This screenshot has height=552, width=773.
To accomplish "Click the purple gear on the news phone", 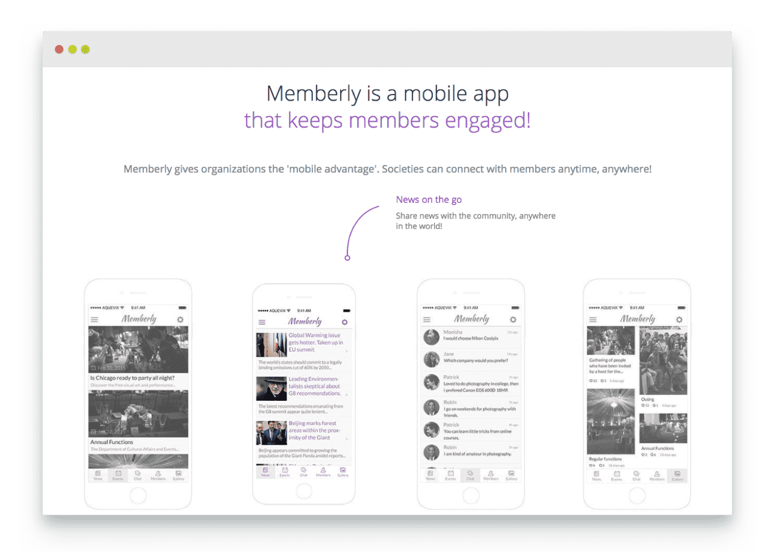I will coord(345,322).
